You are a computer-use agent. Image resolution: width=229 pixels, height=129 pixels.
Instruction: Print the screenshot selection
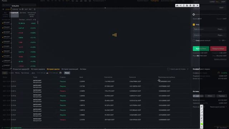point(187,5)
